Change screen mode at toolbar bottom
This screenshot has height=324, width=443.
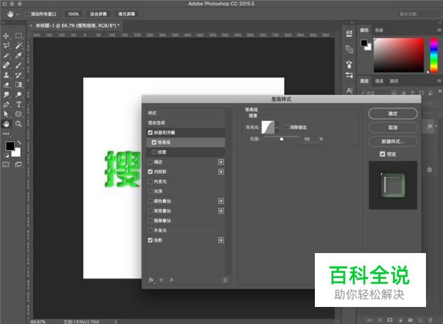click(x=18, y=164)
